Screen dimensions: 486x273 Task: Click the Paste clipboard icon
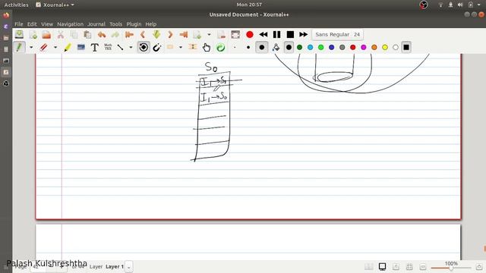[x=87, y=34]
